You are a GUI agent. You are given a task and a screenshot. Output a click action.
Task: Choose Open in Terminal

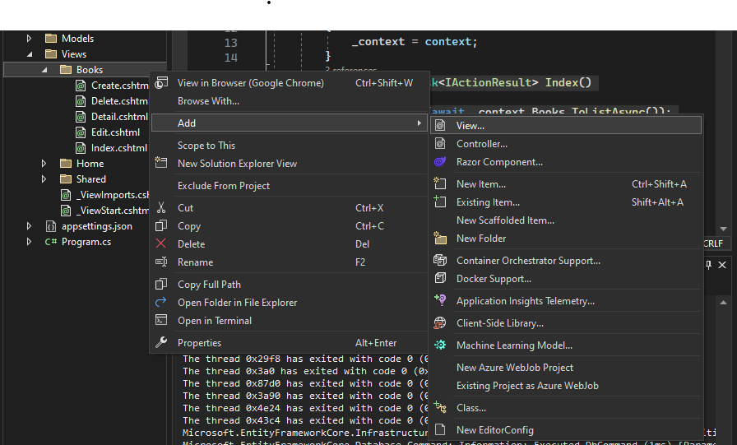[x=215, y=321]
